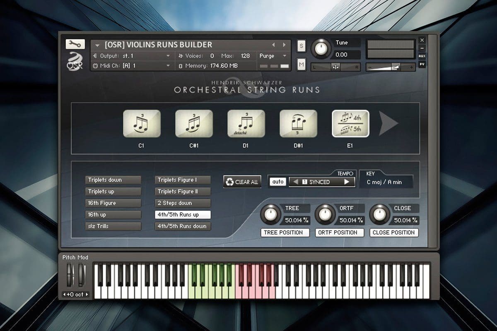Select the E1 4th/5th runs slot
Viewport: 497px width, 331px height.
tap(350, 123)
